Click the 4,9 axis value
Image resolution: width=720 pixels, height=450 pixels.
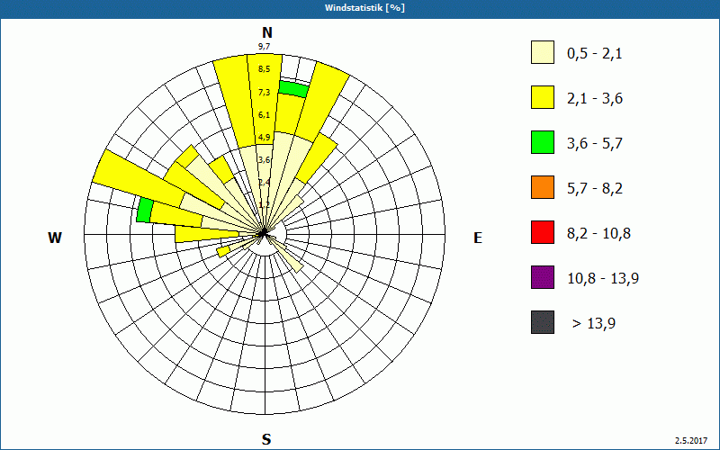point(264,138)
